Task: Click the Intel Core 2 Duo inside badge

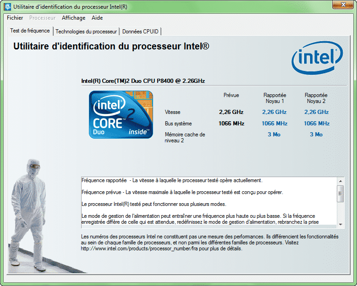Action: 121,114
